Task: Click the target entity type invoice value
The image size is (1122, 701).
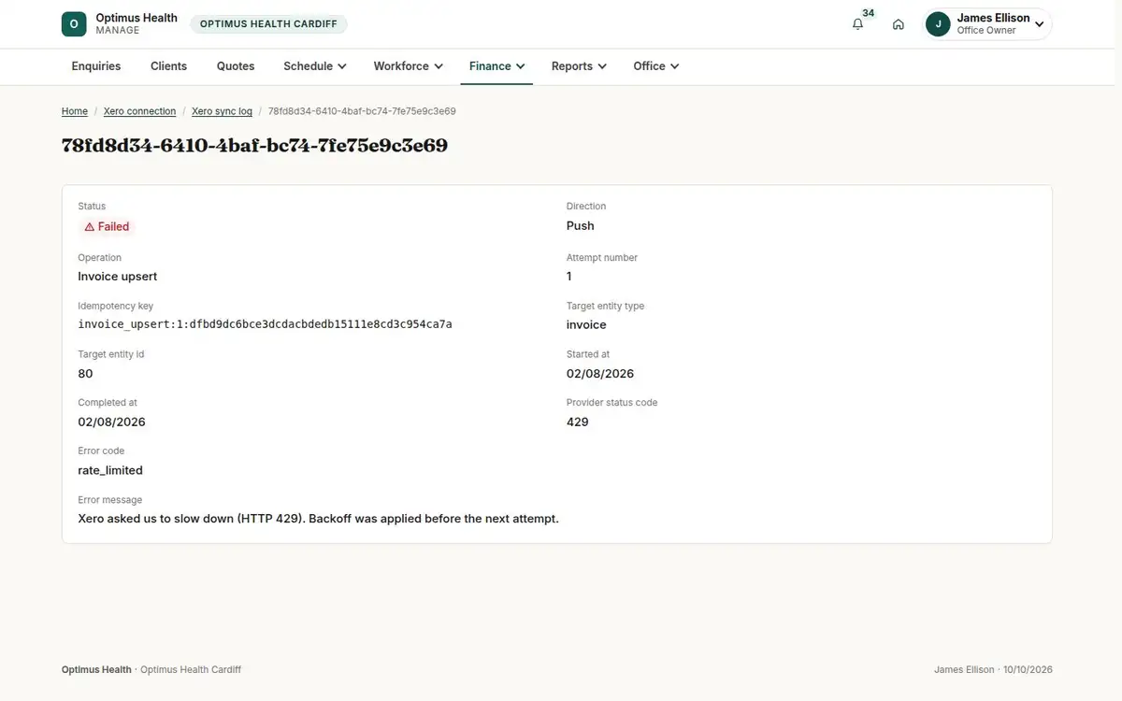Action: 586,324
